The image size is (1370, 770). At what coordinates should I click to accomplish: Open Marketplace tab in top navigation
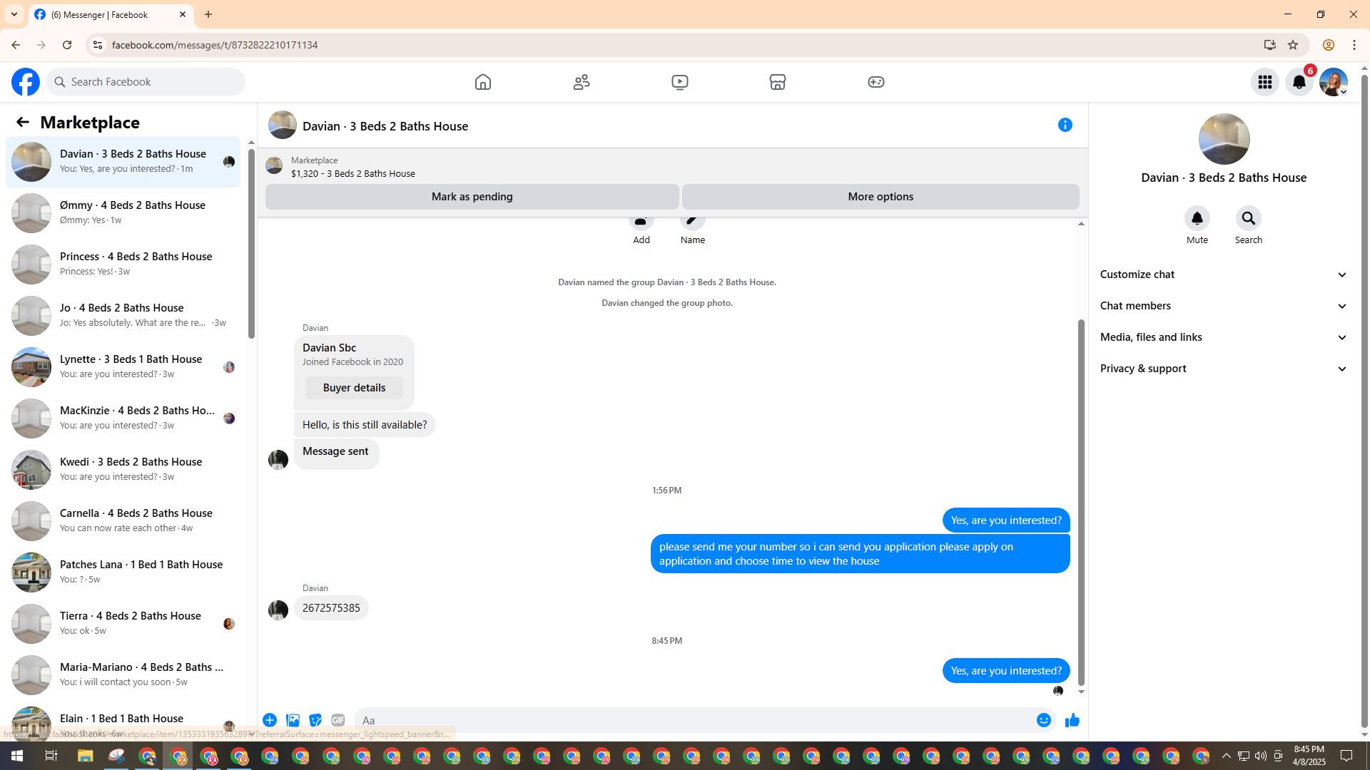tap(777, 82)
